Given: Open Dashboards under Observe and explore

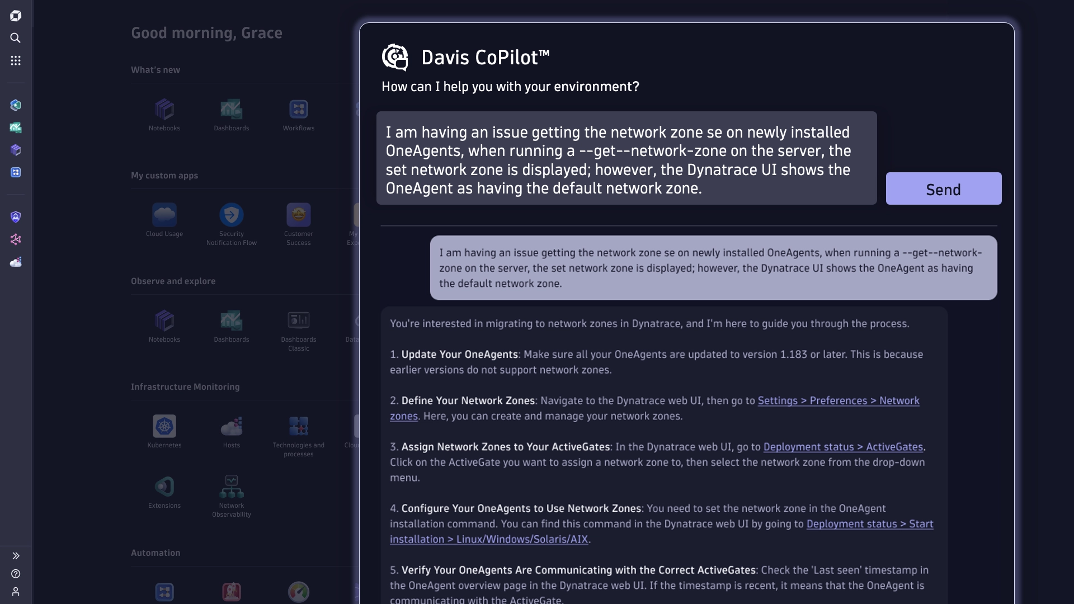Looking at the screenshot, I should [x=232, y=326].
